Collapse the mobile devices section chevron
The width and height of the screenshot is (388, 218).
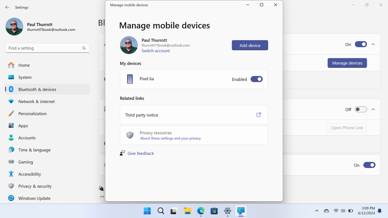pyautogui.click(x=373, y=44)
